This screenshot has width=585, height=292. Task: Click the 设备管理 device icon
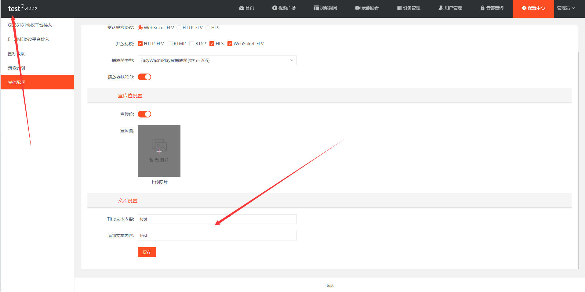tap(399, 8)
